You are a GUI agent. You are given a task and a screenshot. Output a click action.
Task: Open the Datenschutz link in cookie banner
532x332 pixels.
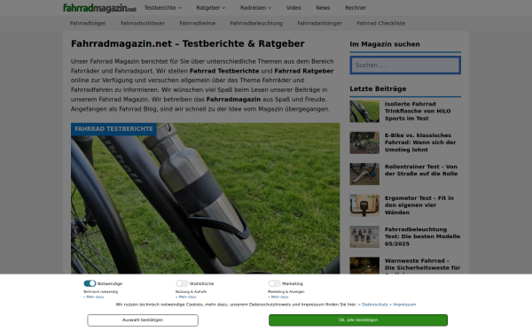coord(373,305)
